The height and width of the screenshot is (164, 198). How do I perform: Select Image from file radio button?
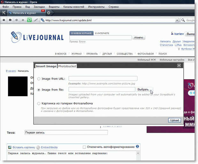39,90
